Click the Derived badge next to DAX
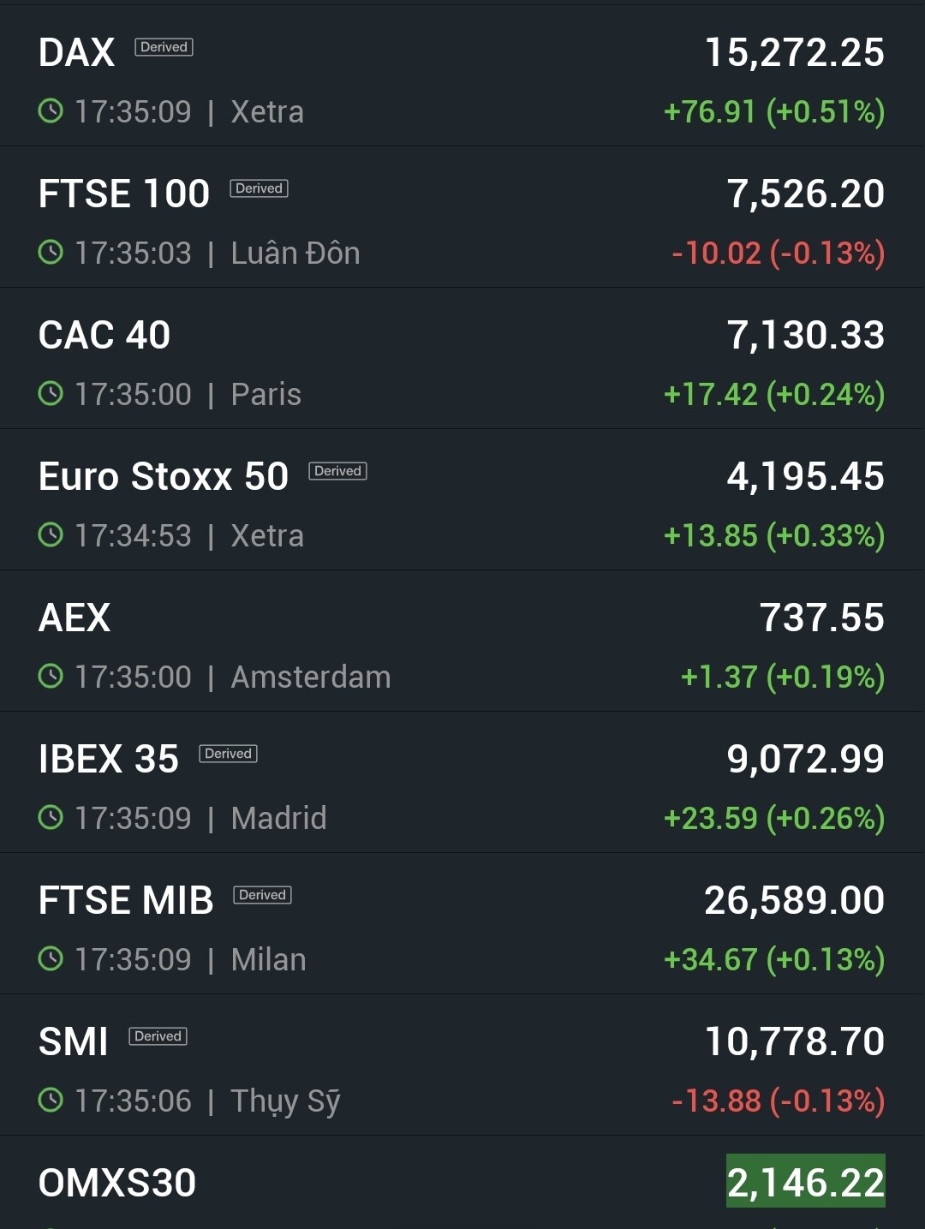Image resolution: width=925 pixels, height=1229 pixels. (164, 47)
